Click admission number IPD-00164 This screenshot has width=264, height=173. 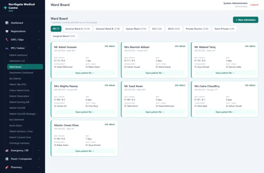pos(110,85)
